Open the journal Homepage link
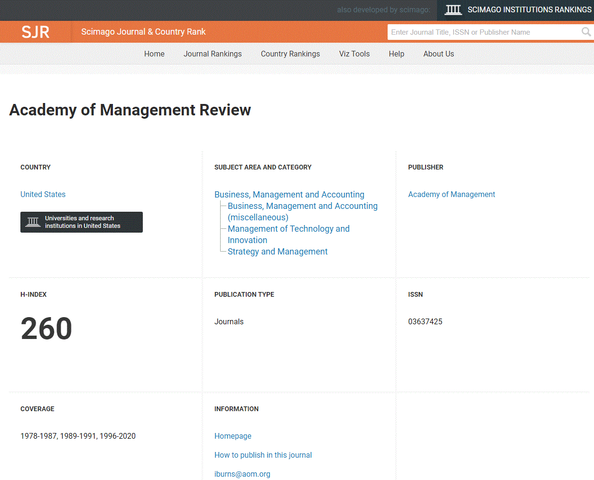The width and height of the screenshot is (594, 480). click(233, 436)
